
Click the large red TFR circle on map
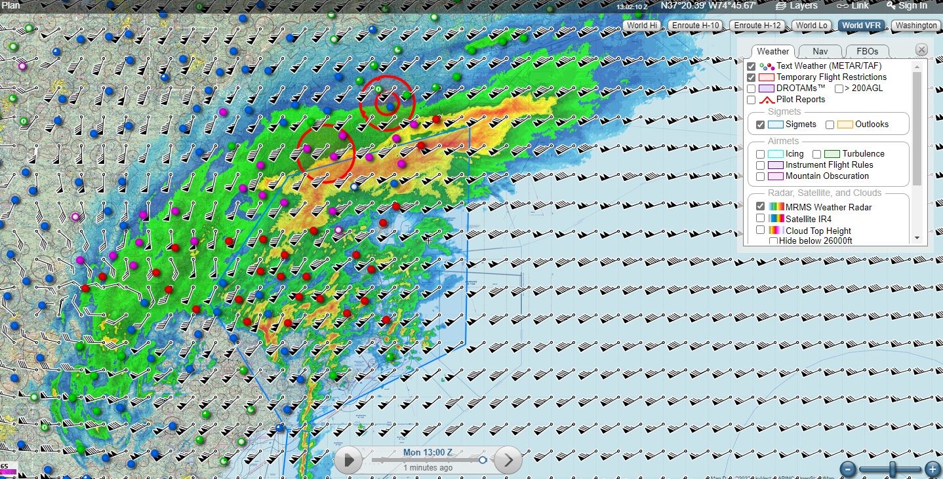[x=326, y=153]
